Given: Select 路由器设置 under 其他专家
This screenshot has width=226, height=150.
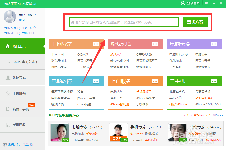Looking at the screenshot, I should point(213,140).
